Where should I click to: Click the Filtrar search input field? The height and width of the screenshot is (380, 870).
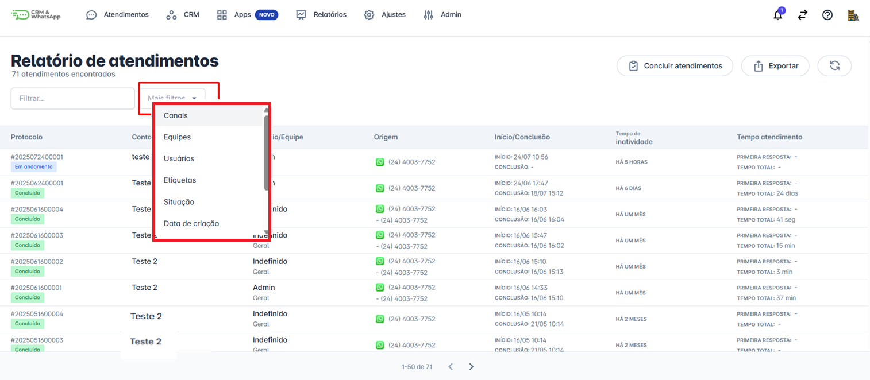coord(72,98)
